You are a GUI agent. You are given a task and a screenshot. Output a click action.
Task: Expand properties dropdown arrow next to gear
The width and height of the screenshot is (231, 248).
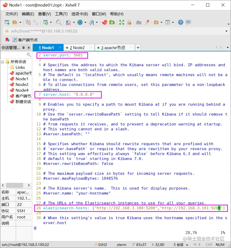click(x=51, y=22)
